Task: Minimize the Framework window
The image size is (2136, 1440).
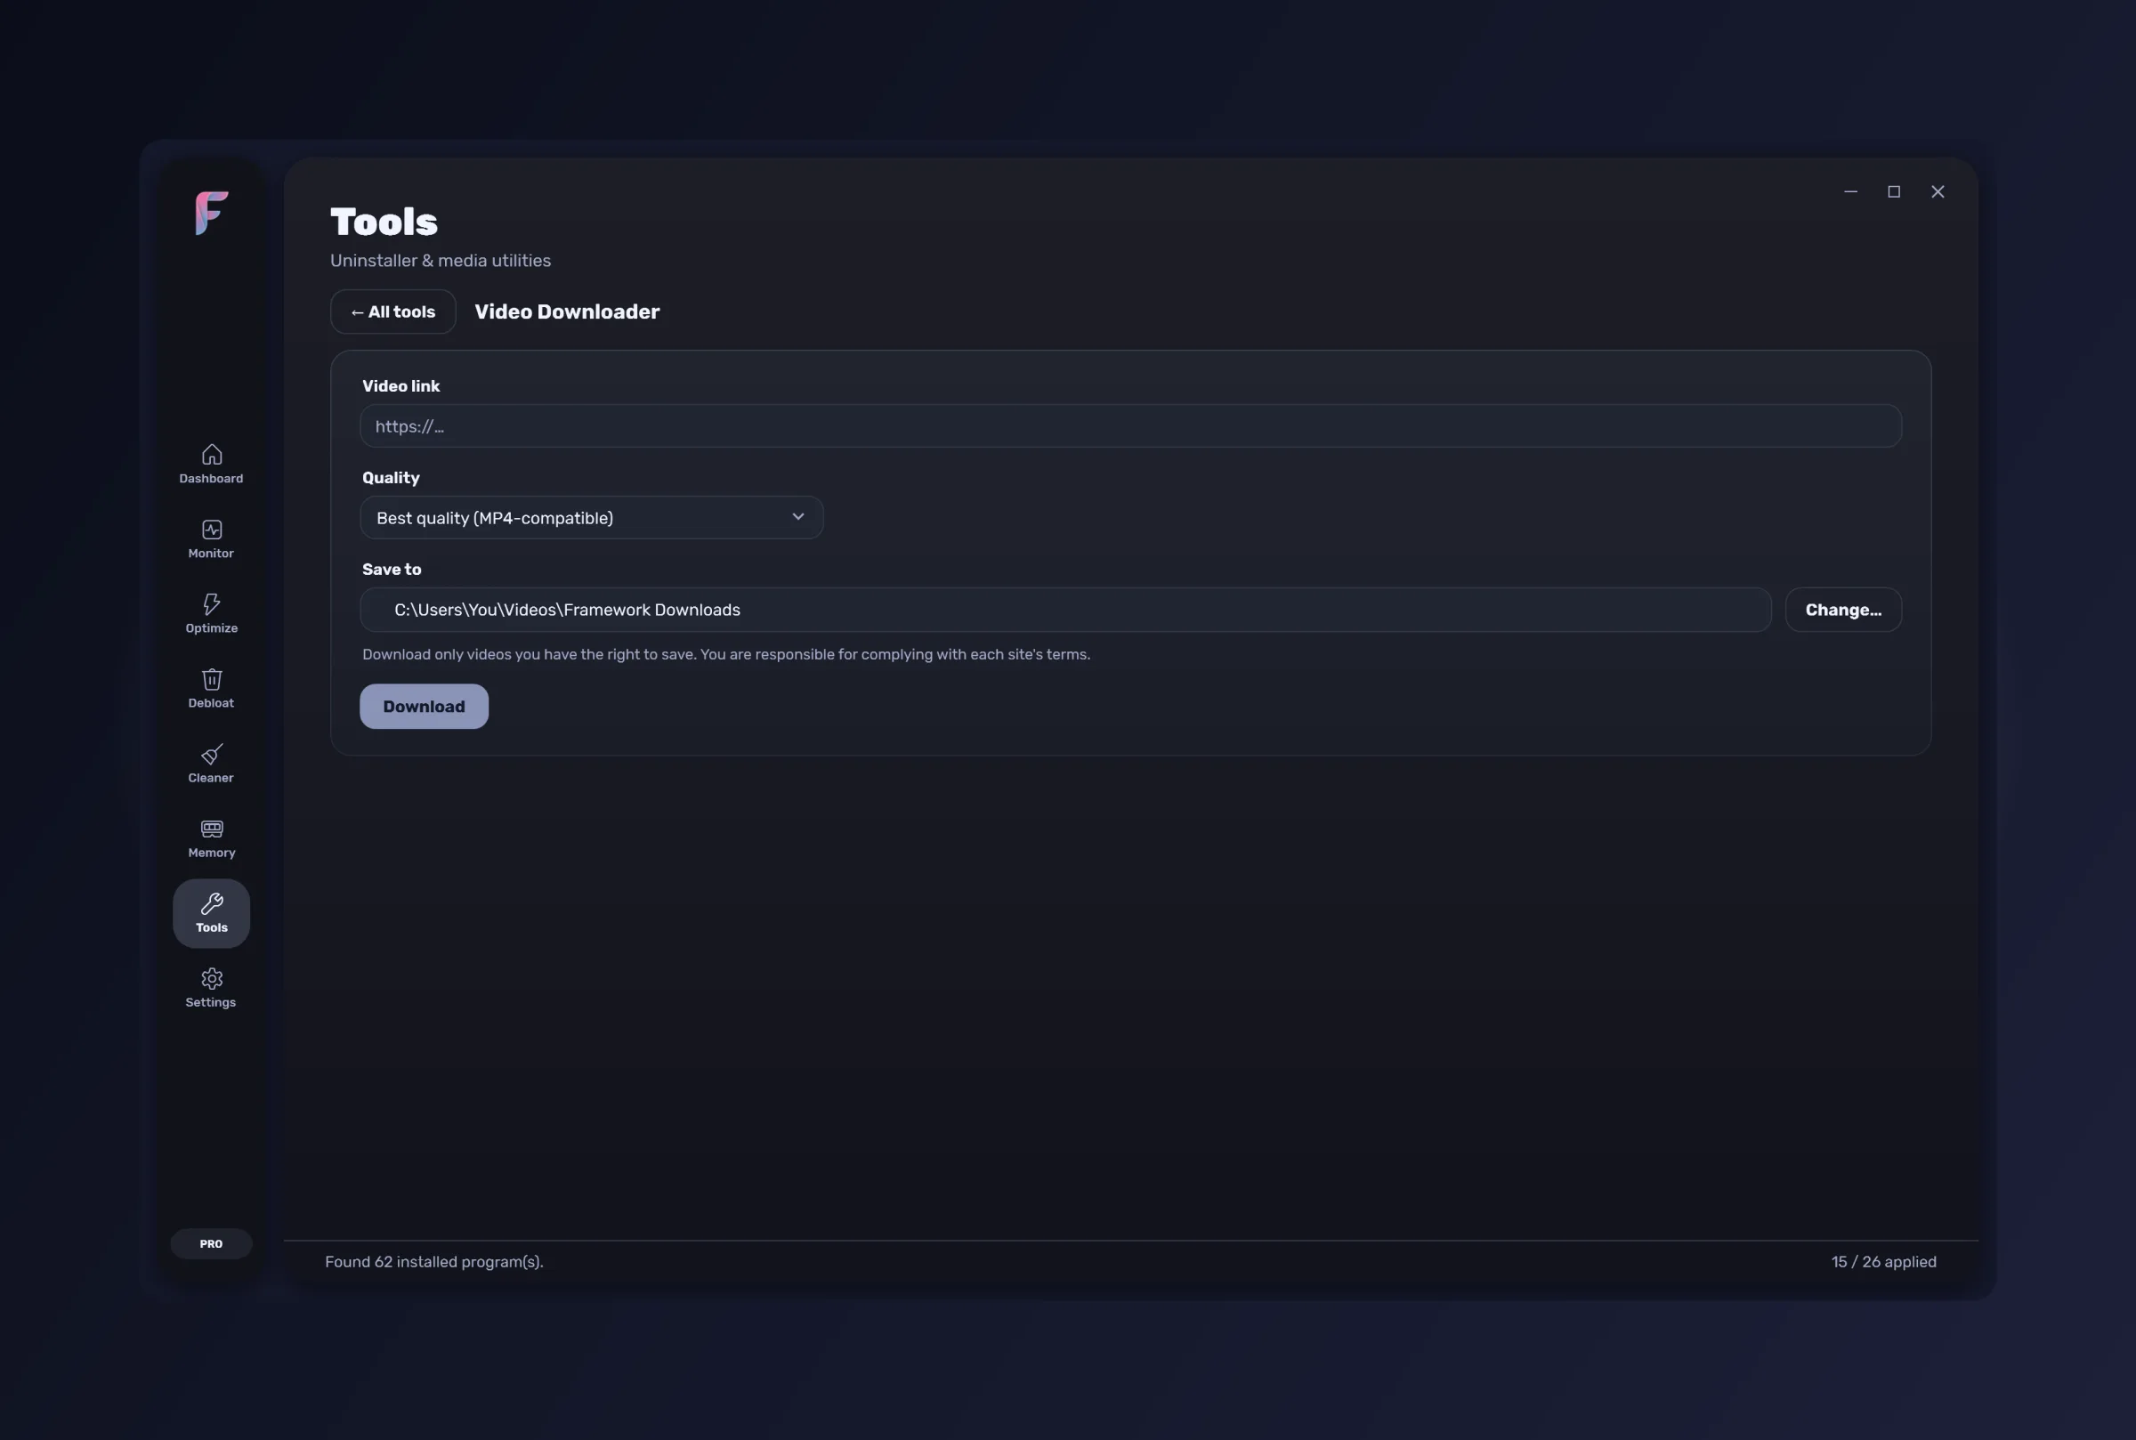Action: tap(1850, 192)
